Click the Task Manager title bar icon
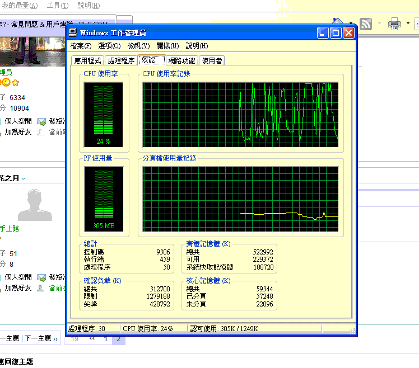Screen dimensions: 419x368 [73, 32]
